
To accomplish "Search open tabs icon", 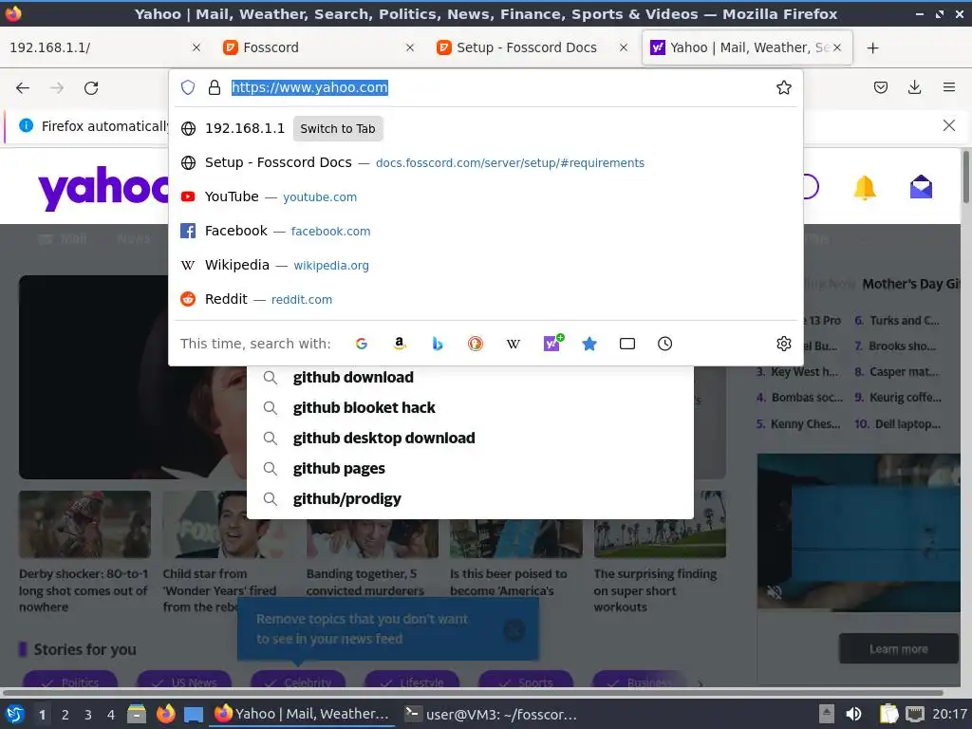I will 627,344.
